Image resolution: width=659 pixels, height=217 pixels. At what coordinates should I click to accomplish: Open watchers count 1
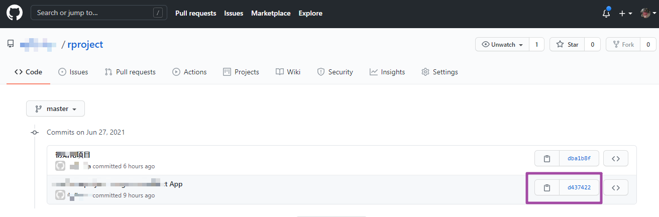(x=536, y=44)
